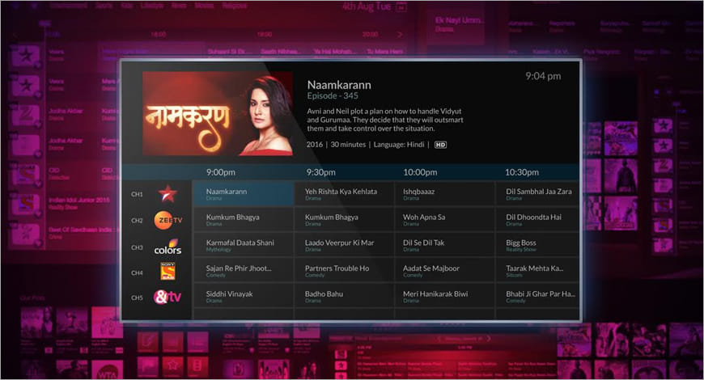Select the Star Plus channel logo on CH1
This screenshot has width=704, height=380.
168,194
